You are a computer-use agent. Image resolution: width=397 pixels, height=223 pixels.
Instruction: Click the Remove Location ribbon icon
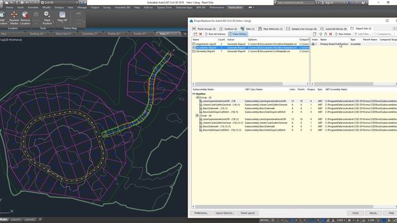click(25, 15)
